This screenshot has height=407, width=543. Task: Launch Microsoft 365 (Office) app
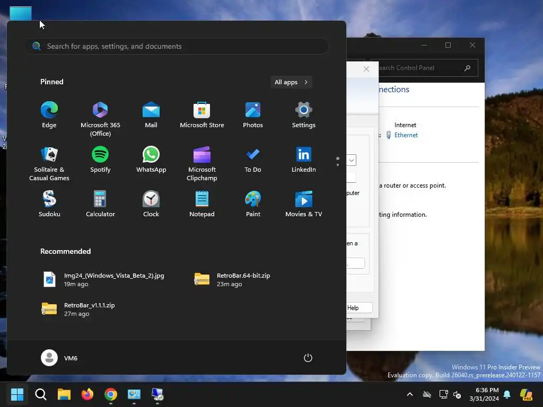[x=100, y=119]
